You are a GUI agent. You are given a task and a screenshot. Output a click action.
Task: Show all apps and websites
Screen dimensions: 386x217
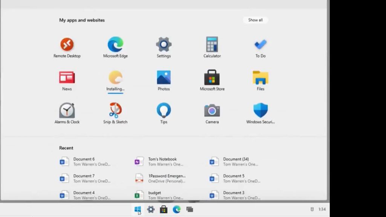pos(255,20)
